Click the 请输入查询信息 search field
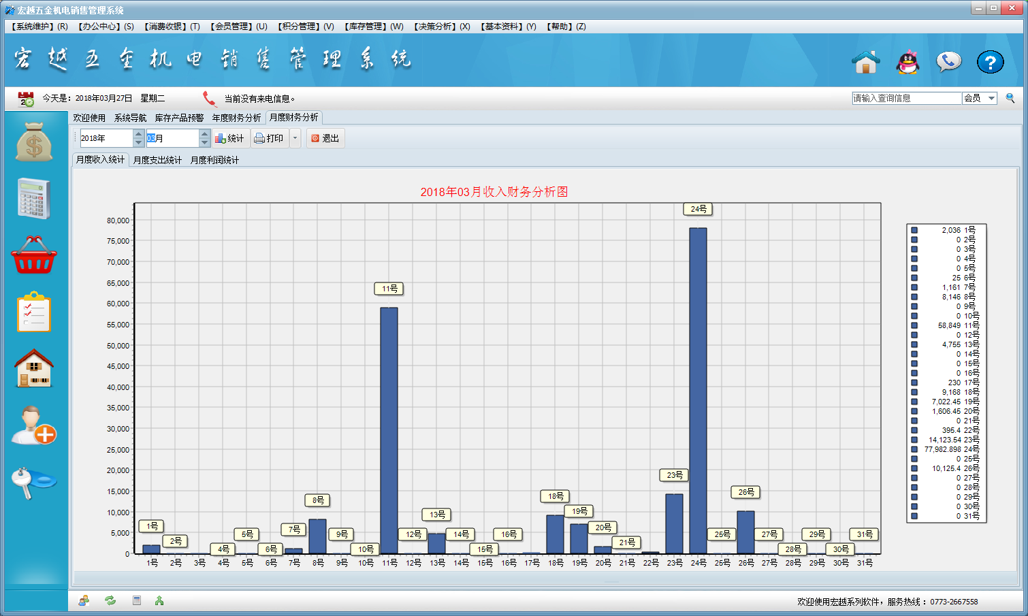Screen dimensions: 1028x616 pyautogui.click(x=905, y=98)
